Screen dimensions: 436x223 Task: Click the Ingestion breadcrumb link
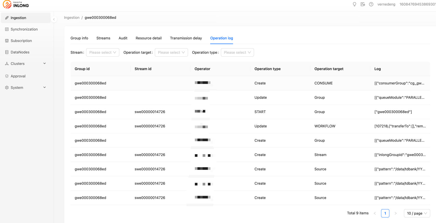click(72, 17)
